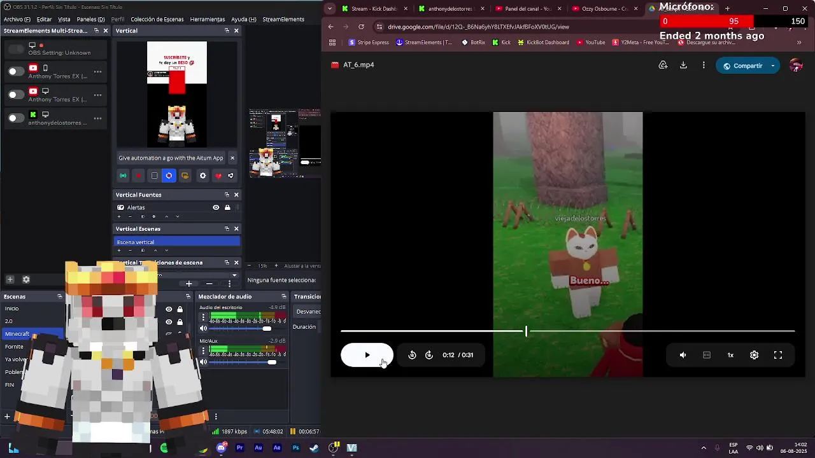Mute the Drive video player volume
Image resolution: width=815 pixels, height=458 pixels.
683,355
